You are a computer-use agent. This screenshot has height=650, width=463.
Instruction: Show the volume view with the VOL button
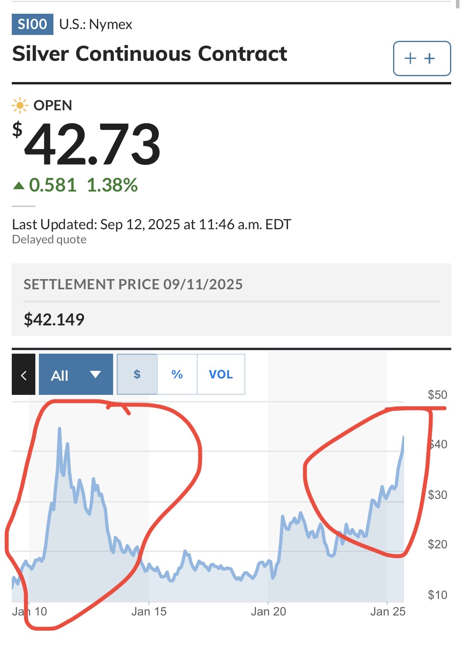pos(221,374)
